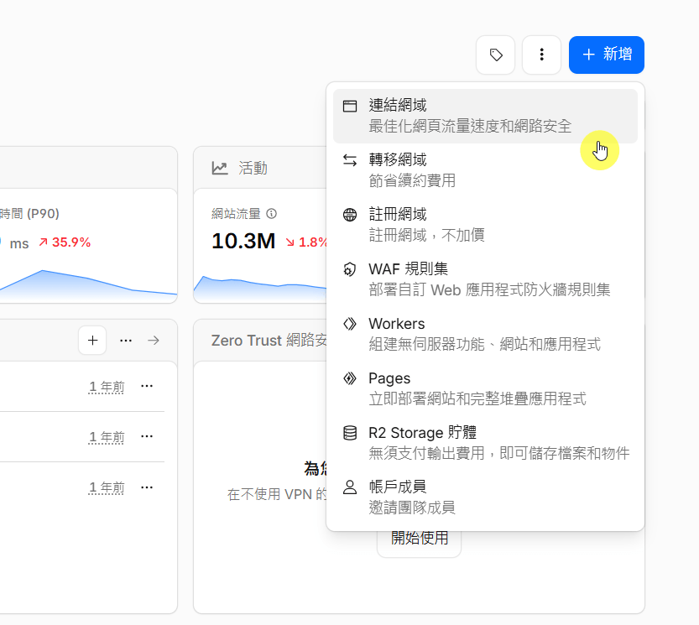Click the browser window icon beside 連結網域
Screen dimensions: 699x625
(350, 106)
